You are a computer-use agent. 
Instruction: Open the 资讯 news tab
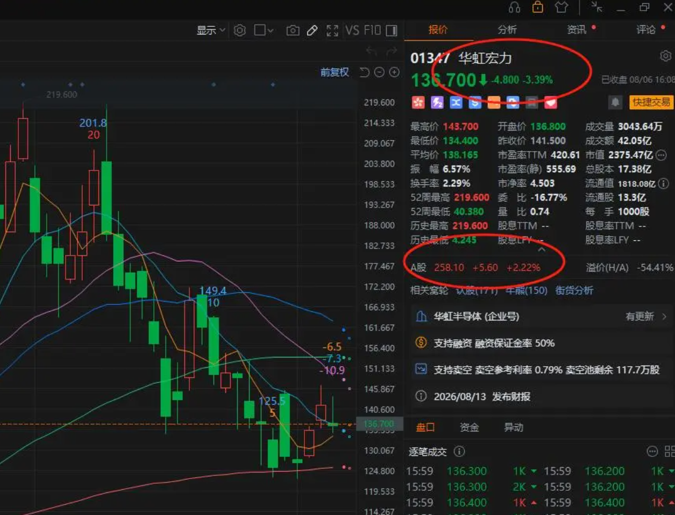(577, 30)
